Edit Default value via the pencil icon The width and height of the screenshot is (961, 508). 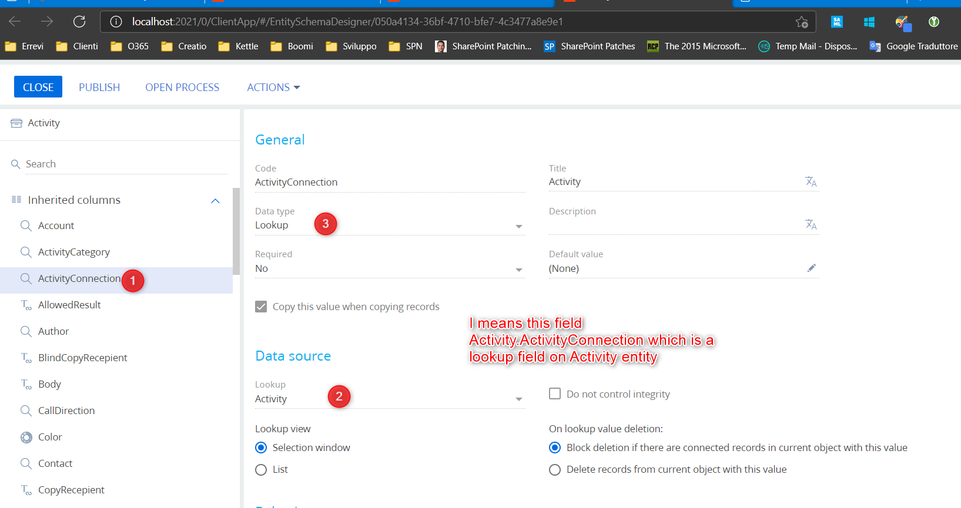click(812, 268)
